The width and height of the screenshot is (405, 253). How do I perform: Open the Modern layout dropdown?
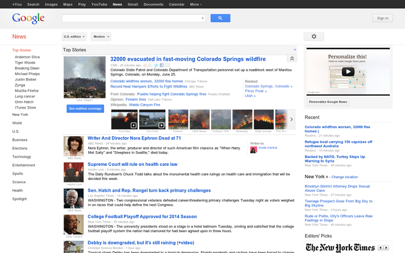pyautogui.click(x=101, y=37)
